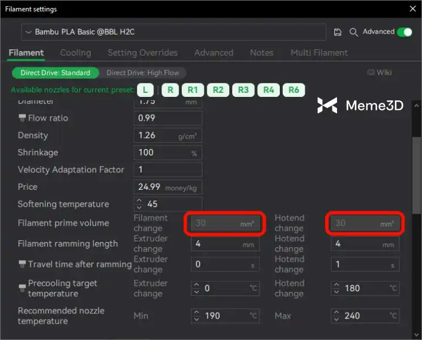Close the Filament settings dialog
Viewport: 422px width, 340px height.
(412, 8)
